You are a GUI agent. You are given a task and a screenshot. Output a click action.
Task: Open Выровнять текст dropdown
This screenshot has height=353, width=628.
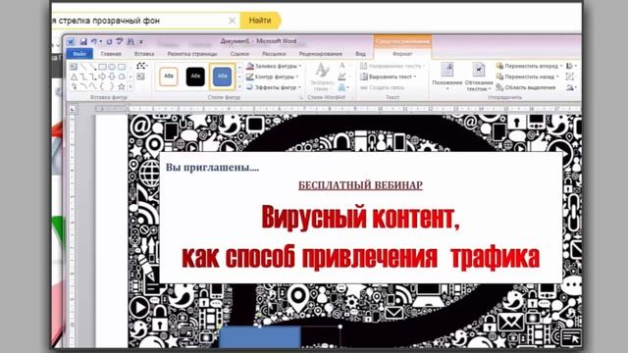(x=389, y=76)
